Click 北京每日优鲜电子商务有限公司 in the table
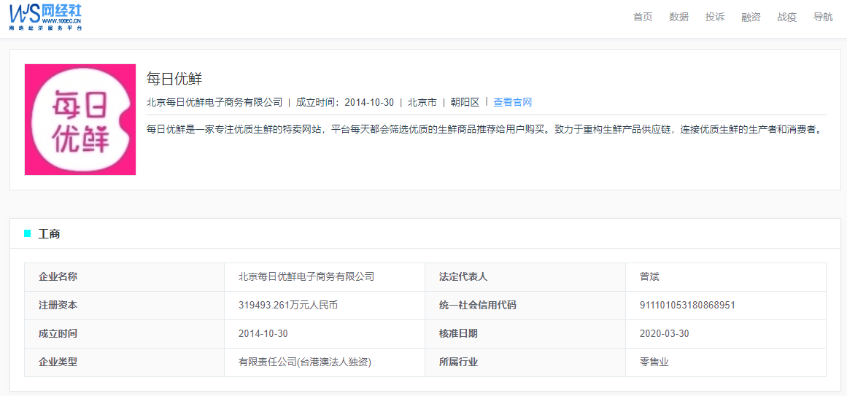This screenshot has height=396, width=847. pos(306,277)
